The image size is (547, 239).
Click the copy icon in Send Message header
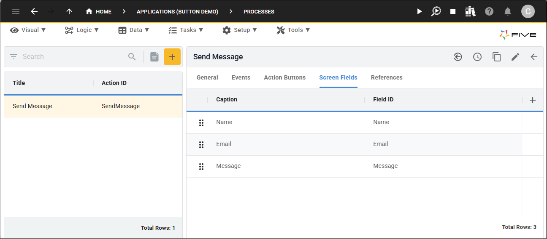tap(497, 57)
